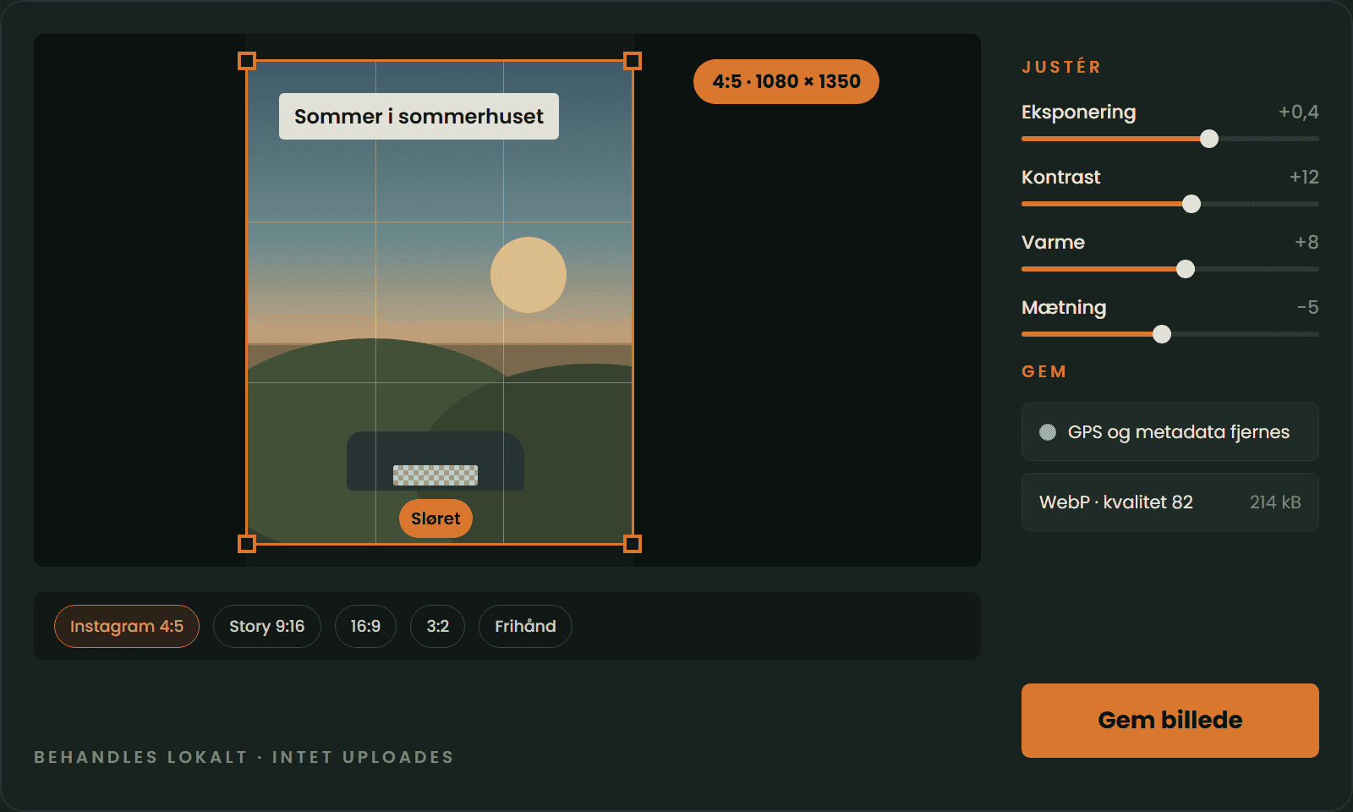Click the top-left crop corner handle
Viewport: 1353px width, 812px height.
coord(247,61)
